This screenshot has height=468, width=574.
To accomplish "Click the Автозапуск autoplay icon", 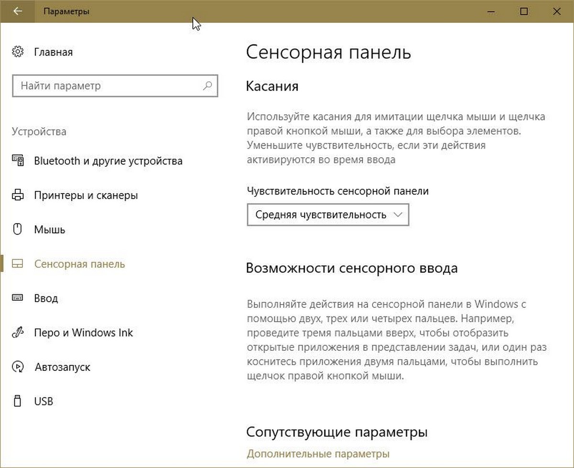I will [18, 367].
